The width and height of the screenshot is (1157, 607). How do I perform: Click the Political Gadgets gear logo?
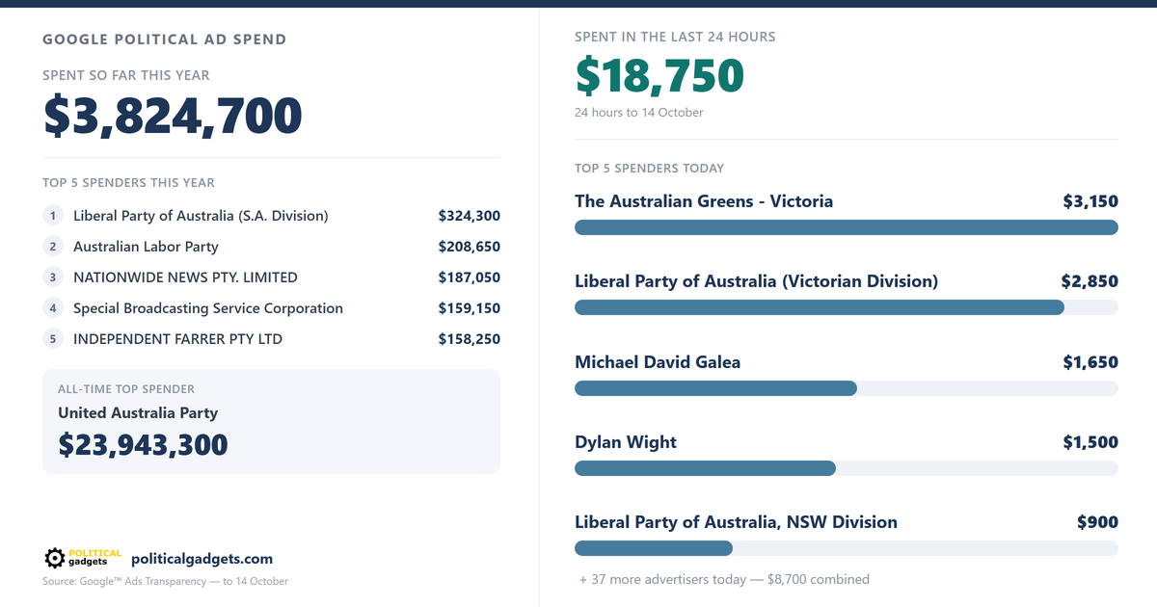[x=83, y=558]
